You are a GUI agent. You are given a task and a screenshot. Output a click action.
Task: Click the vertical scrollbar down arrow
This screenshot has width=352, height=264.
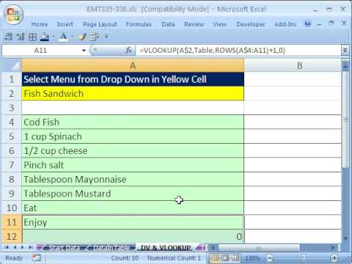point(345,238)
